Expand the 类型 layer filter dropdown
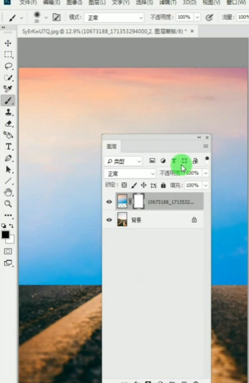Screen dimensions: 249x383 123,161
